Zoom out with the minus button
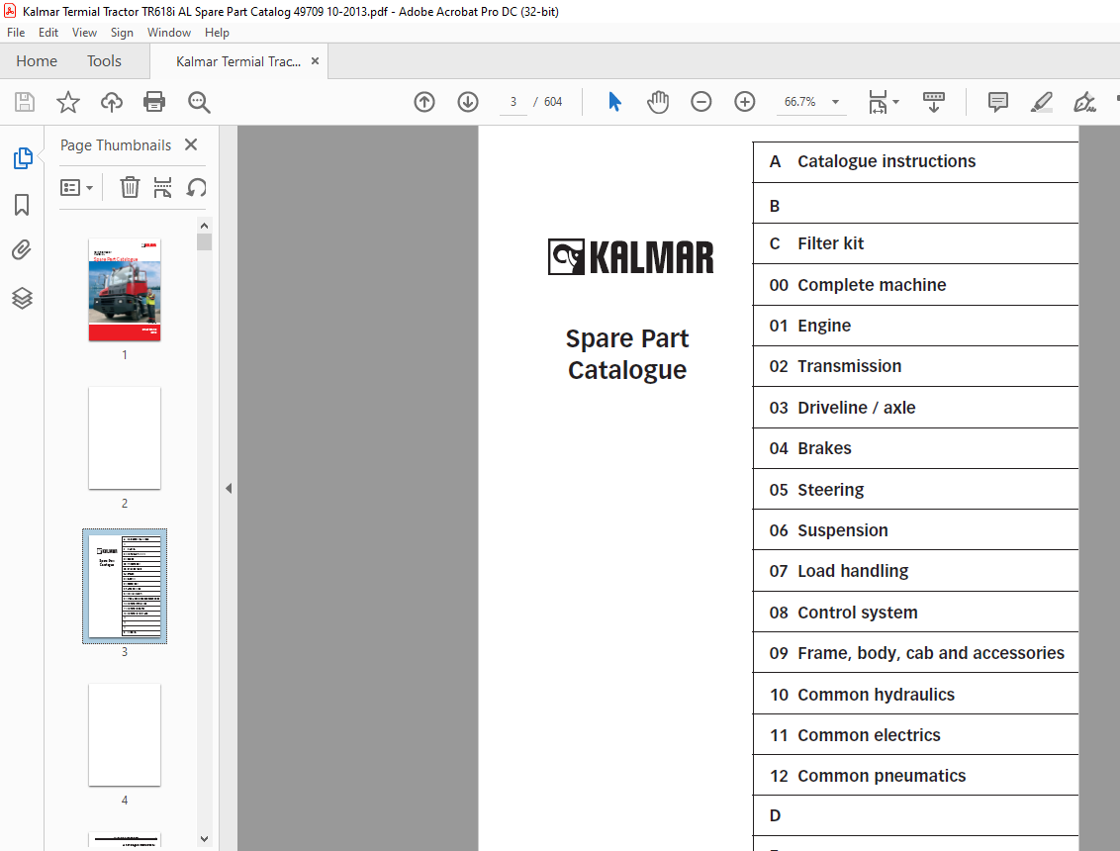Image resolution: width=1120 pixels, height=851 pixels. [x=701, y=102]
